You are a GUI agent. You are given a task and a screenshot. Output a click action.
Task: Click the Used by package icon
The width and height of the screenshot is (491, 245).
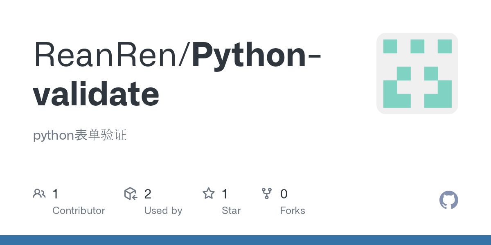(131, 194)
